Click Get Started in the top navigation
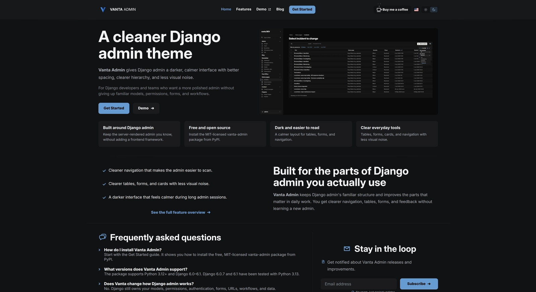This screenshot has width=536, height=292. (302, 9)
